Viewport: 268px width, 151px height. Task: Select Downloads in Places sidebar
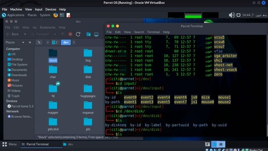[x=17, y=75]
